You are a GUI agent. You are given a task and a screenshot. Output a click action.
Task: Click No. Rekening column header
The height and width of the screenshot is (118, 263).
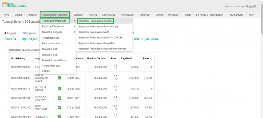18,58
